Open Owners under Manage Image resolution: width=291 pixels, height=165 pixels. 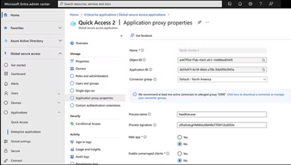click(81, 68)
